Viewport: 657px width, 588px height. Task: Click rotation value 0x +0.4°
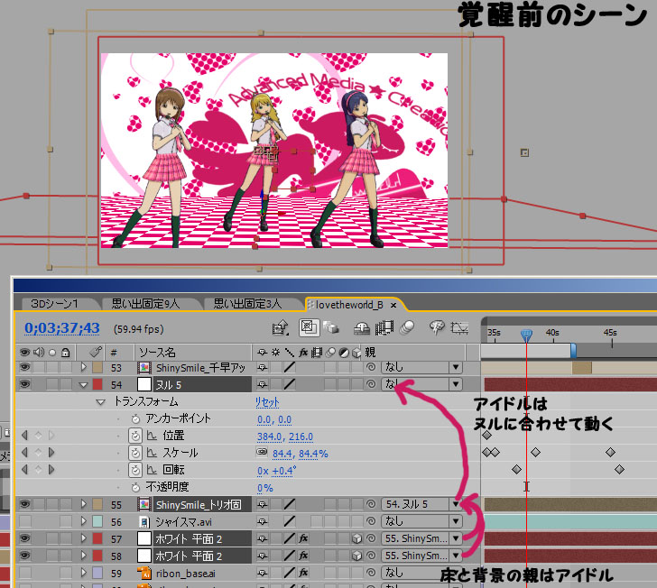(x=276, y=471)
